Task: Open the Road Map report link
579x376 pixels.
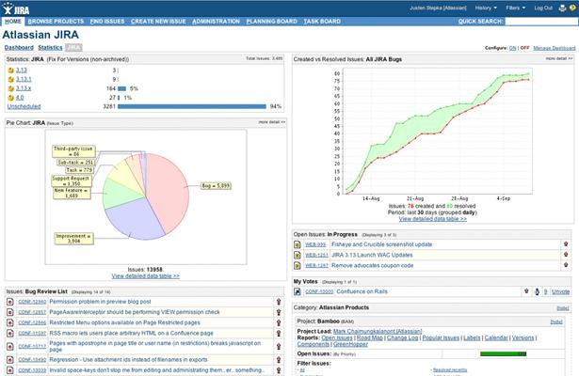Action: [369, 337]
